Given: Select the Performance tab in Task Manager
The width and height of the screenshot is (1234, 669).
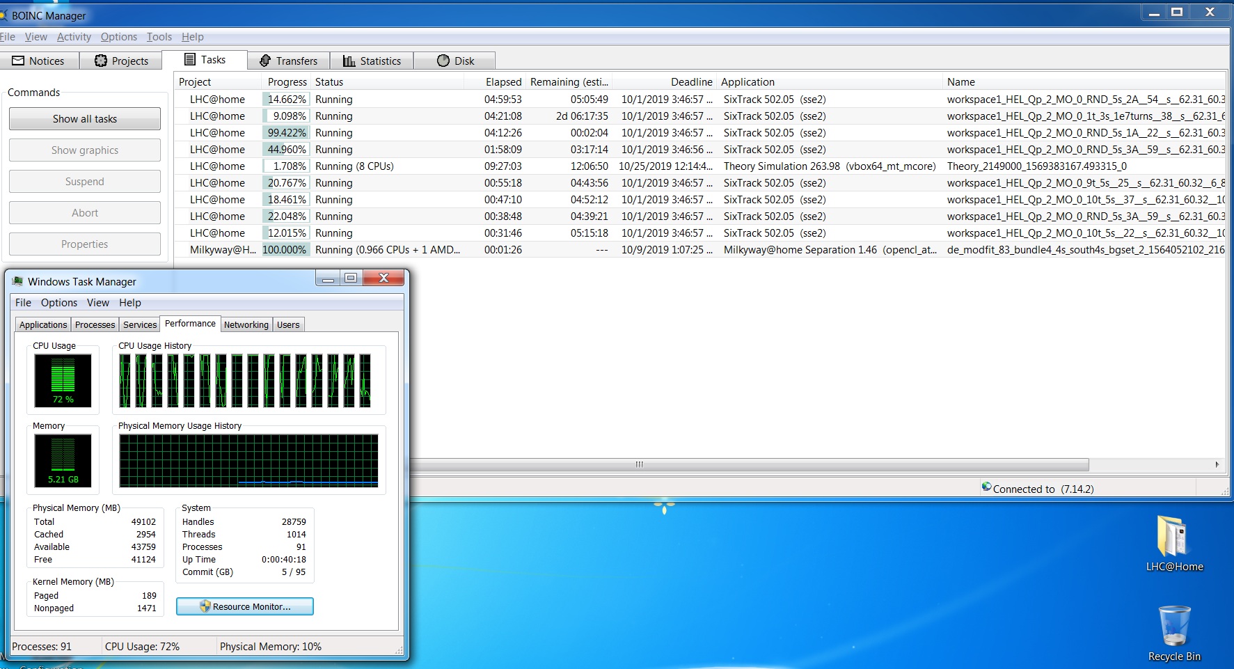Looking at the screenshot, I should point(190,324).
